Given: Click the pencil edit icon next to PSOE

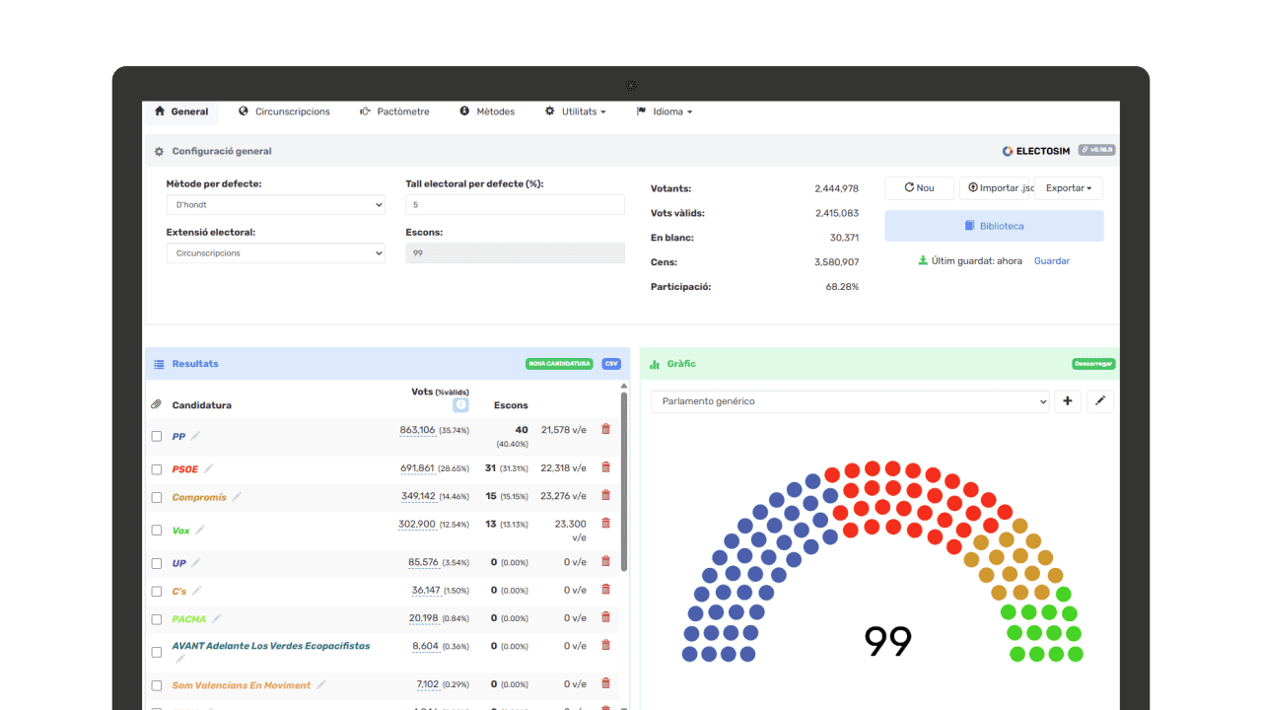Looking at the screenshot, I should [x=208, y=468].
